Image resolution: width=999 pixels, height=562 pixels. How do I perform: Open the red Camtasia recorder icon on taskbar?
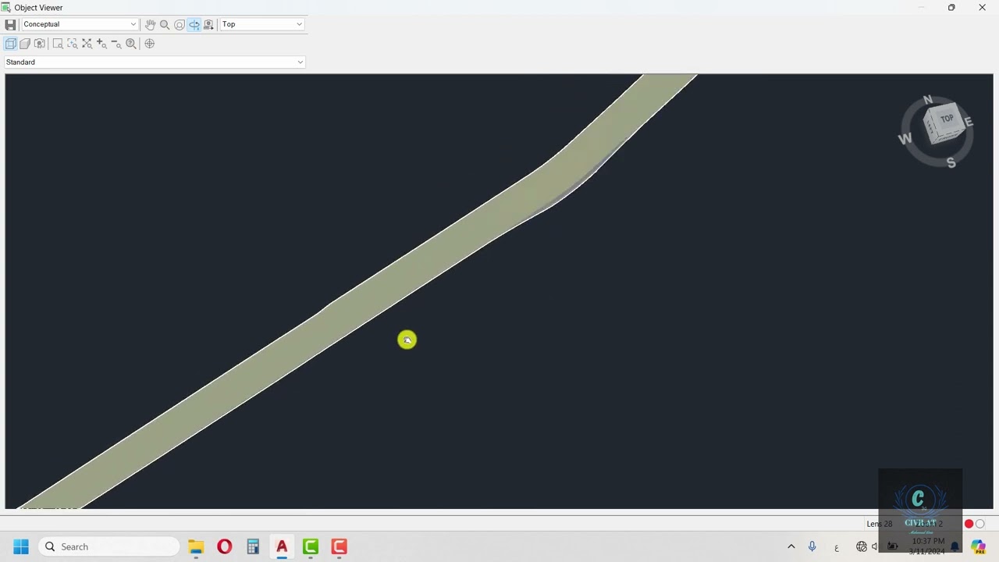tap(339, 546)
